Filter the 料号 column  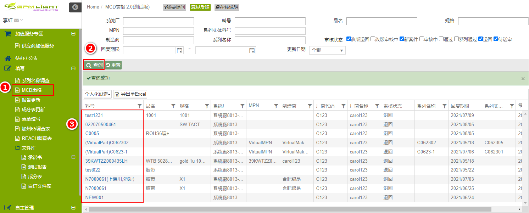[x=140, y=106]
